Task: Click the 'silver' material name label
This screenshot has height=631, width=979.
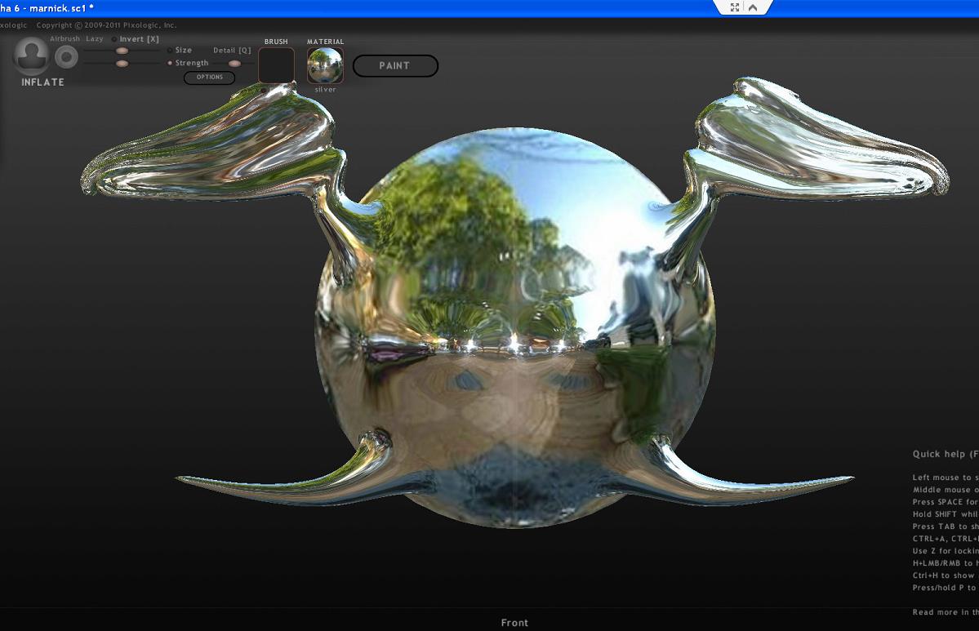Action: pos(325,90)
